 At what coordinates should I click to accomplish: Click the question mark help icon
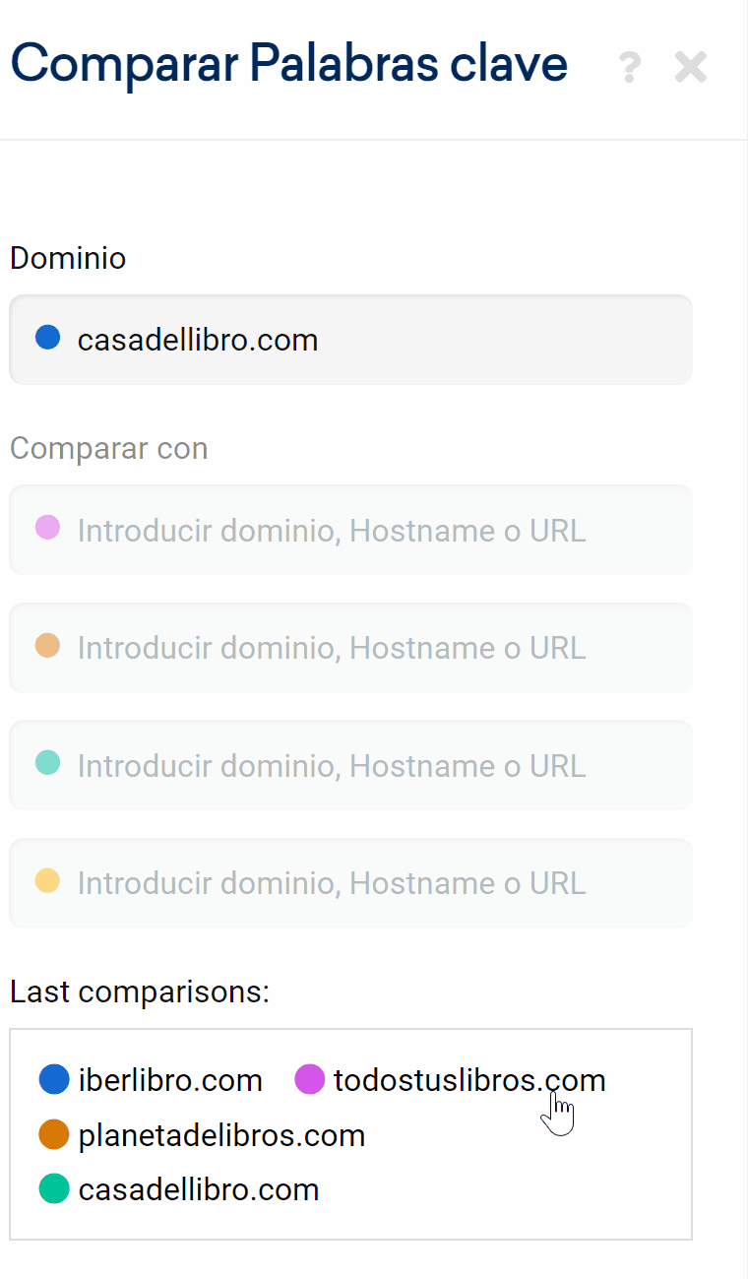coord(629,67)
